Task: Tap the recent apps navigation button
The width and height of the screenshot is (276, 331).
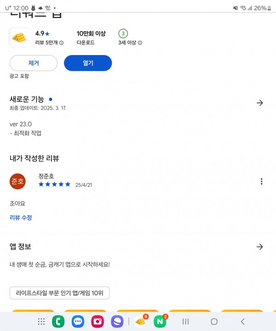Action: [185, 321]
